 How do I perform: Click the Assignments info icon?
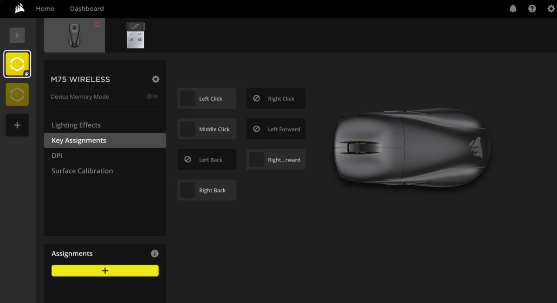(x=155, y=253)
